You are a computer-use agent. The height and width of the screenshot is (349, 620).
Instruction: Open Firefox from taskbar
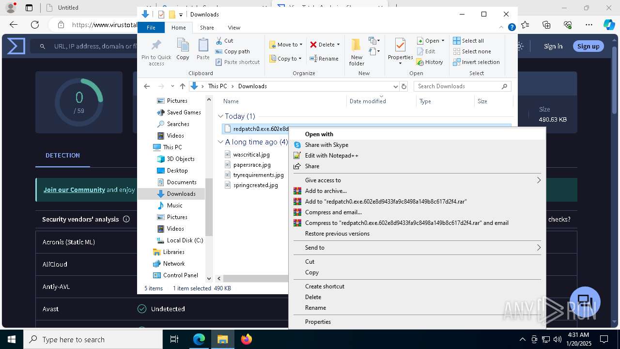click(x=247, y=339)
